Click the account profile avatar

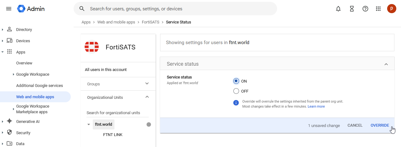click(392, 9)
